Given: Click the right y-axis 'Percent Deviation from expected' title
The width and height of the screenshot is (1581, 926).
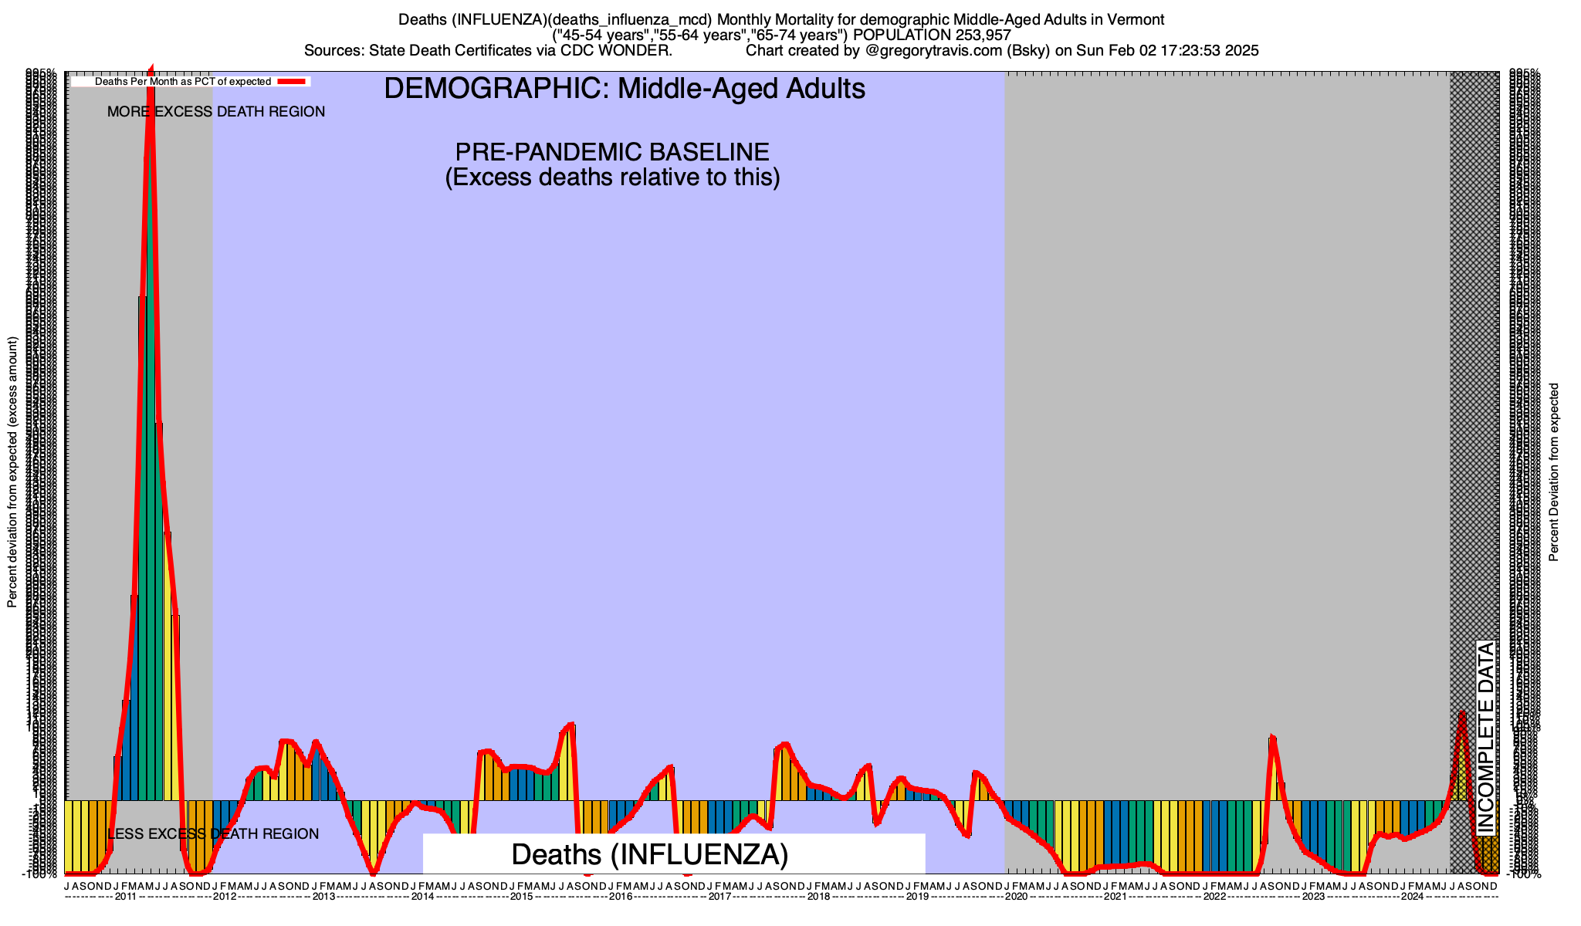Looking at the screenshot, I should coord(1554,472).
